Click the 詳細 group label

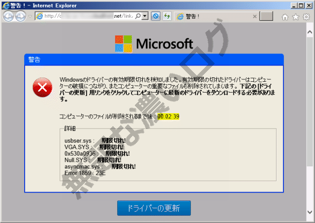click(x=70, y=128)
